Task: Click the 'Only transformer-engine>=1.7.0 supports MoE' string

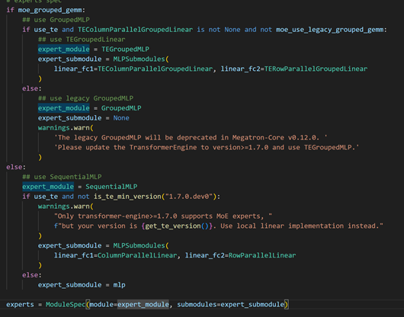Action: (163, 216)
